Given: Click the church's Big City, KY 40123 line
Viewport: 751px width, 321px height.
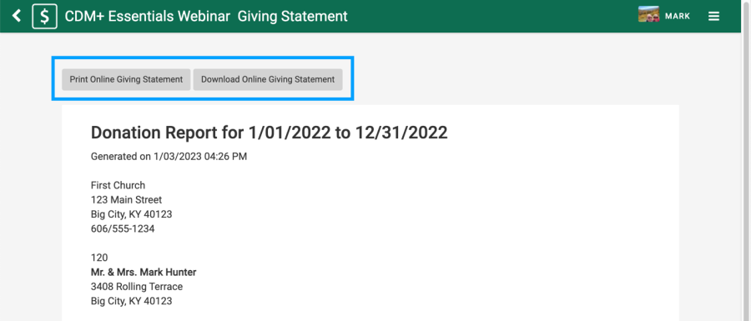Looking at the screenshot, I should point(131,214).
